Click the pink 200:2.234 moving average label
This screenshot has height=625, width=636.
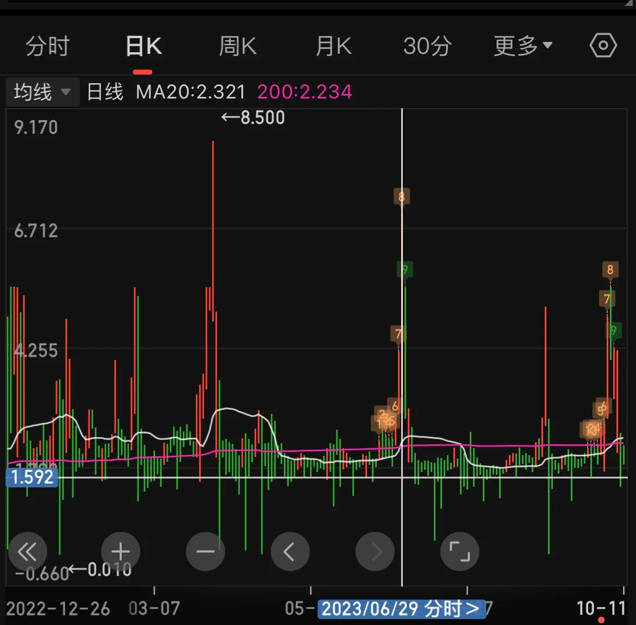coord(305,91)
